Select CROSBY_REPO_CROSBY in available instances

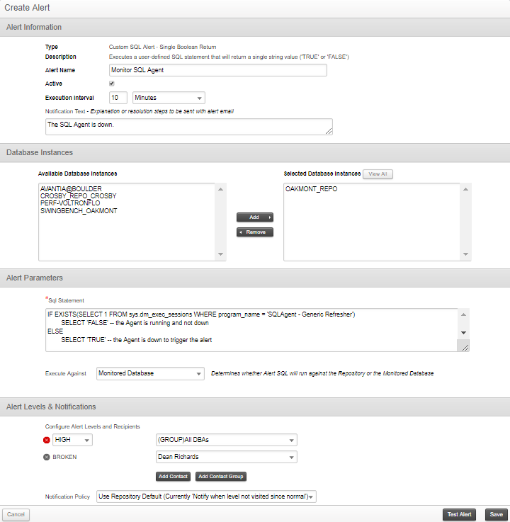click(x=79, y=196)
